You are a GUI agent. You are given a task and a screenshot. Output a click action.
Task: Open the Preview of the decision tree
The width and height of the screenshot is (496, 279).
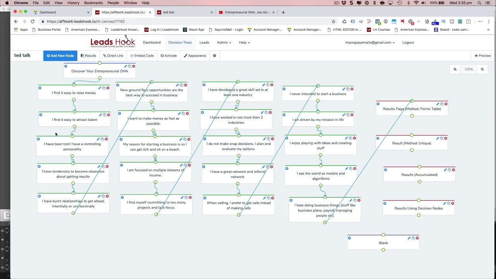coord(482,56)
